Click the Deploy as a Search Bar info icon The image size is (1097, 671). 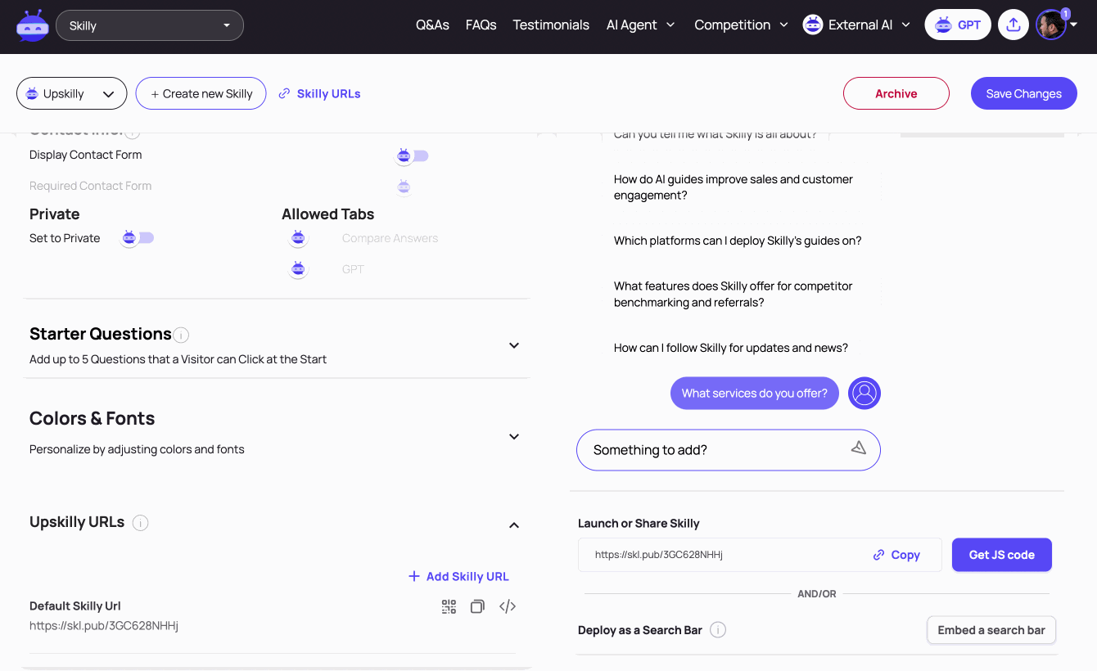[718, 630]
